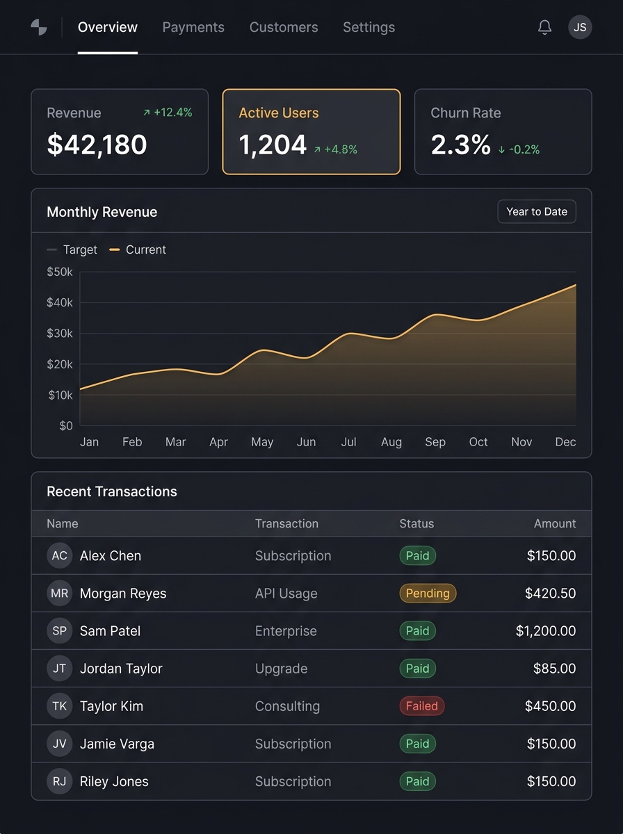
Task: Click the Pending badge on Morgan Reyes' row
Action: tap(428, 593)
